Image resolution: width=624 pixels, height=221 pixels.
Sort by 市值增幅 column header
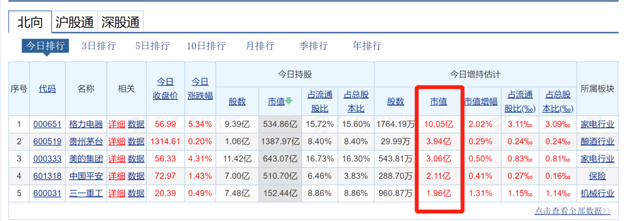[481, 102]
